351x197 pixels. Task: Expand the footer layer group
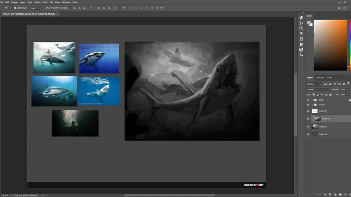pos(312,100)
